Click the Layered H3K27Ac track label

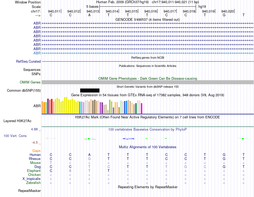click(17, 121)
